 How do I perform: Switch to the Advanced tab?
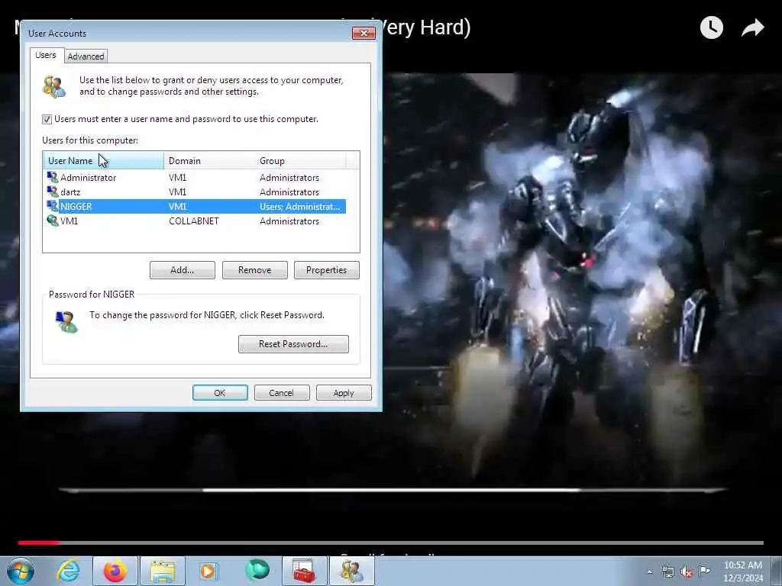86,56
